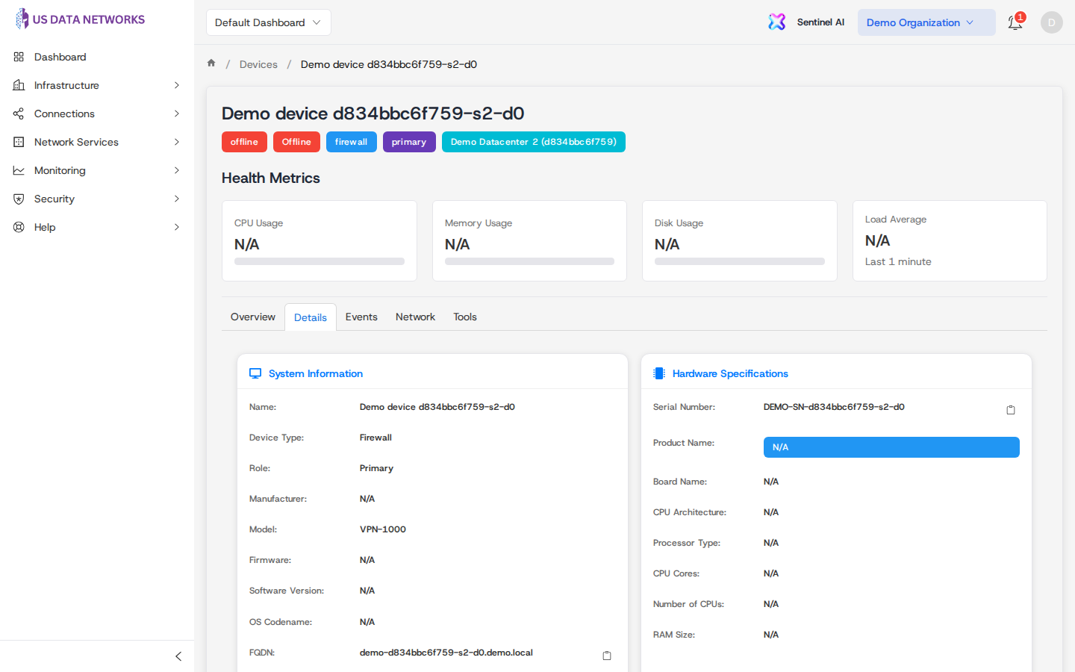Switch to the Overview tab
Image resolution: width=1075 pixels, height=672 pixels.
pos(253,317)
